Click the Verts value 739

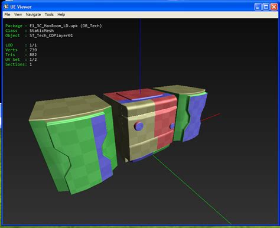pos(33,50)
